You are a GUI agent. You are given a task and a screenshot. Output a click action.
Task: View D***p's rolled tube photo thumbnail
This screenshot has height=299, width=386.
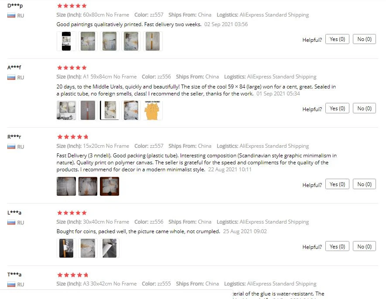click(x=153, y=41)
